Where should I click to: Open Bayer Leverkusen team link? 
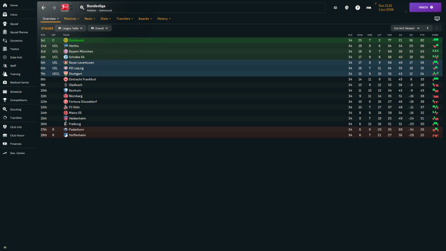coord(82,63)
